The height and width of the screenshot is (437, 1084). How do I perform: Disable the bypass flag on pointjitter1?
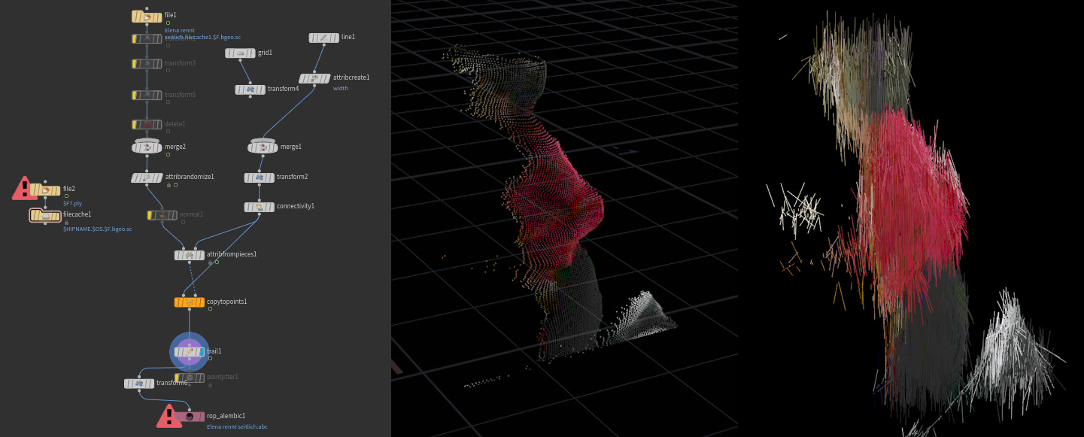point(178,378)
